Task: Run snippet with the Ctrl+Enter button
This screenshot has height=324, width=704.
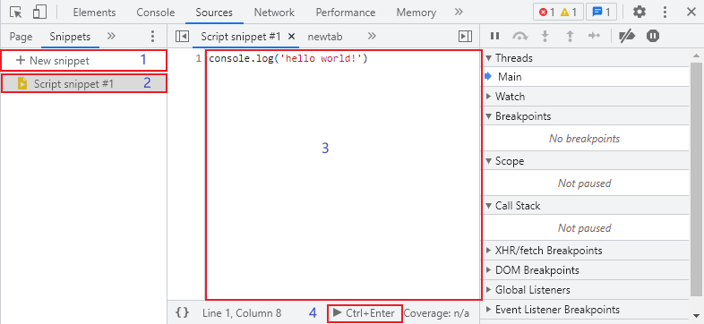Action: tap(365, 312)
